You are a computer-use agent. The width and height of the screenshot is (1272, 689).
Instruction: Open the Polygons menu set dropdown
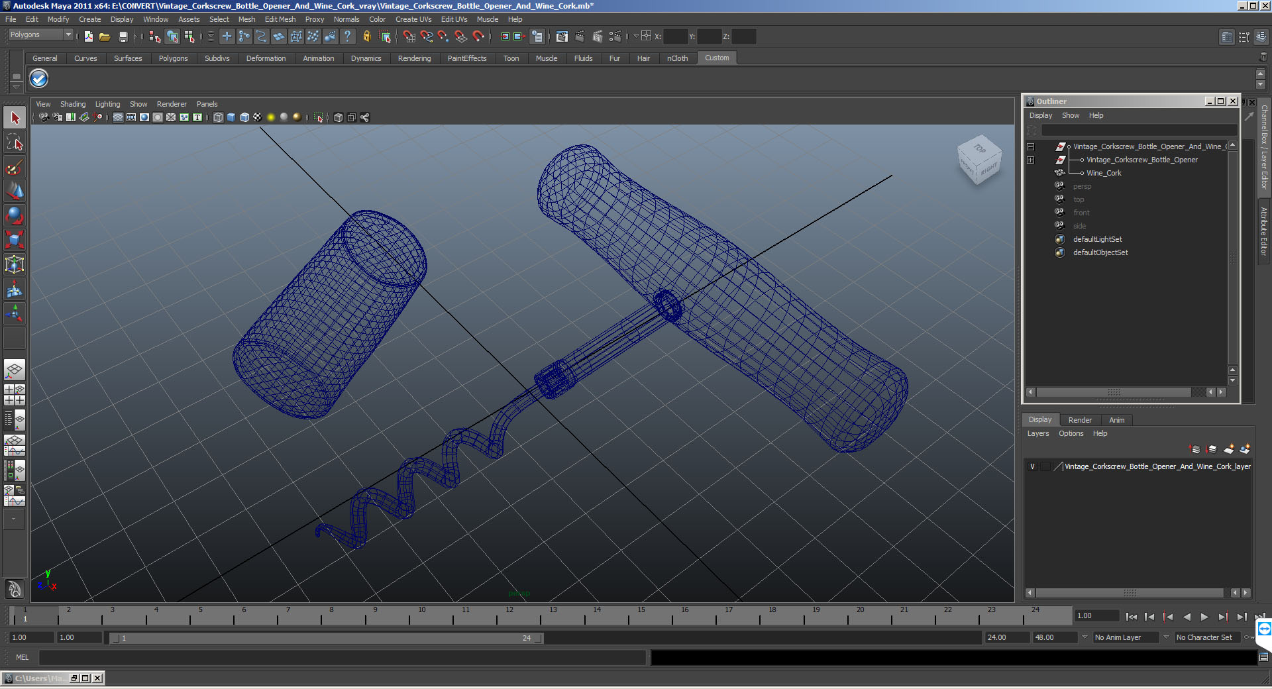40,35
